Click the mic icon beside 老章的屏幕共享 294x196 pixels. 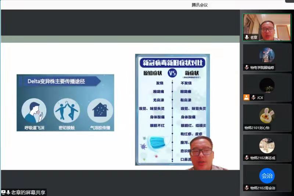(8, 192)
